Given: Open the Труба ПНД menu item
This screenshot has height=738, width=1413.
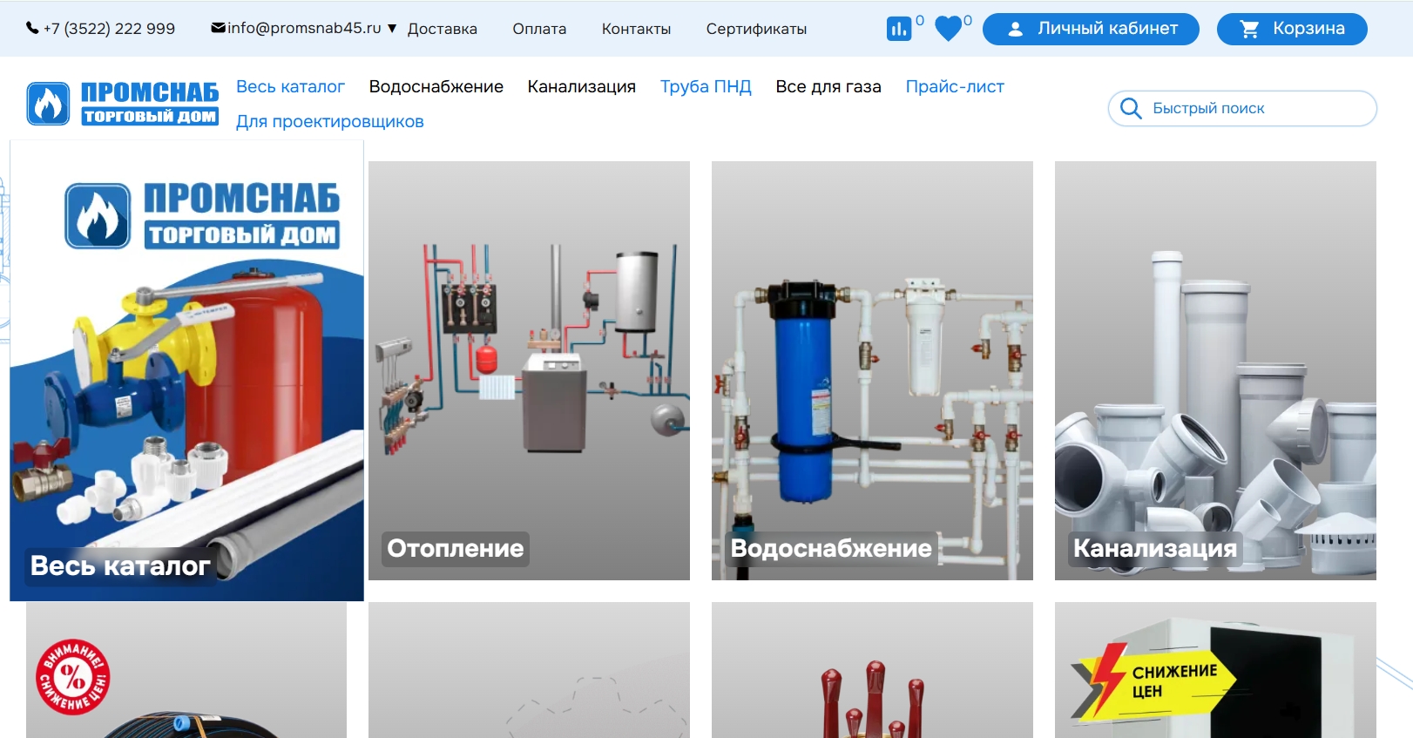Looking at the screenshot, I should (706, 86).
